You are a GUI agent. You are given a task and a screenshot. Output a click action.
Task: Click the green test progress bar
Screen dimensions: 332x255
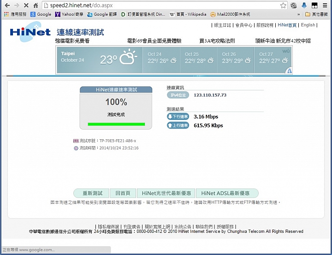pos(116,124)
